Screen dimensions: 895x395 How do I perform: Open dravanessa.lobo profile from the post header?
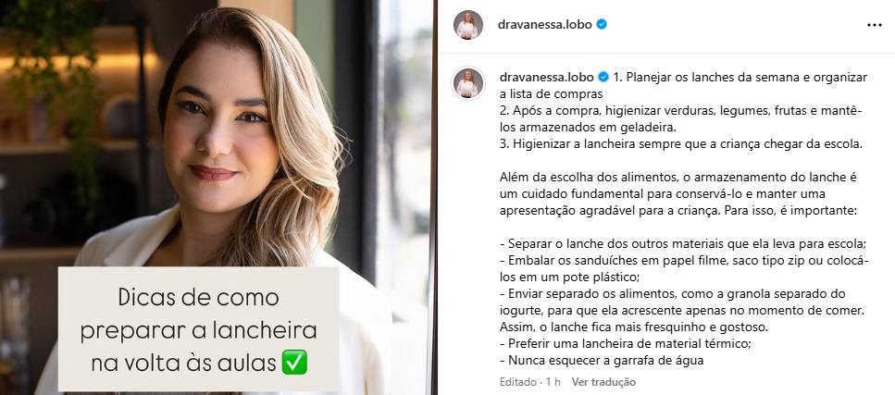pos(544,25)
